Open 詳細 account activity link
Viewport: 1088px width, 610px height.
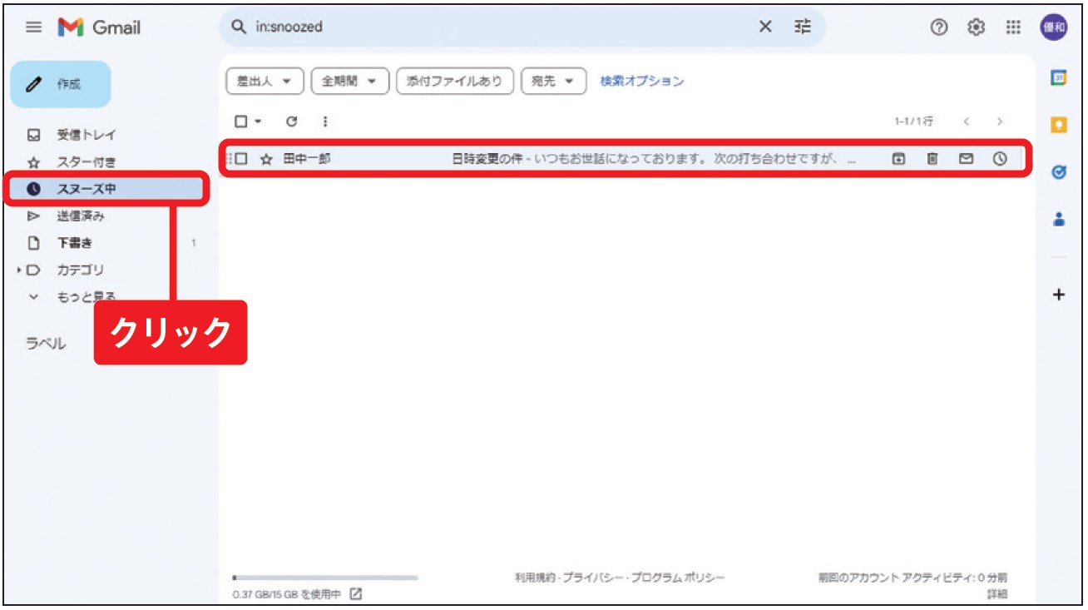point(997,594)
